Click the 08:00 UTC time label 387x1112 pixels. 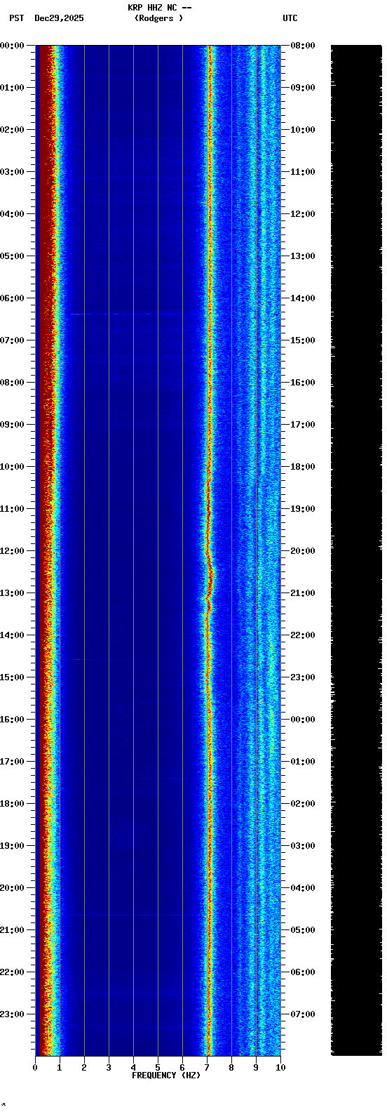pos(303,46)
